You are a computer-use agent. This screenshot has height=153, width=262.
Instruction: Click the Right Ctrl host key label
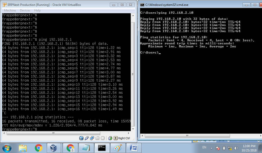point(124,138)
